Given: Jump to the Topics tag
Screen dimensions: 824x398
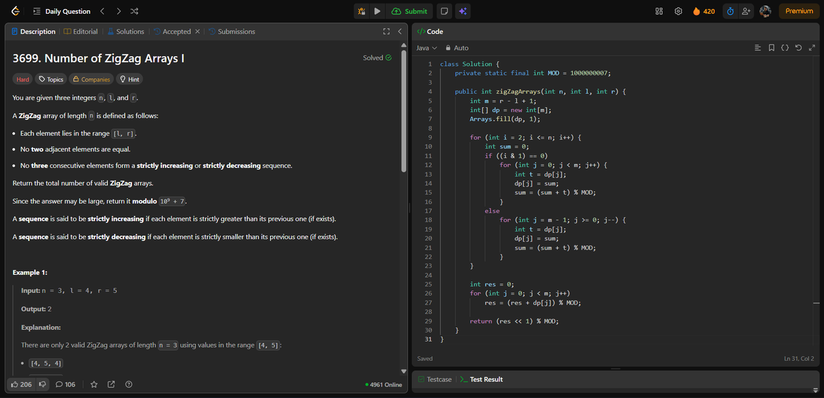Looking at the screenshot, I should coord(51,80).
